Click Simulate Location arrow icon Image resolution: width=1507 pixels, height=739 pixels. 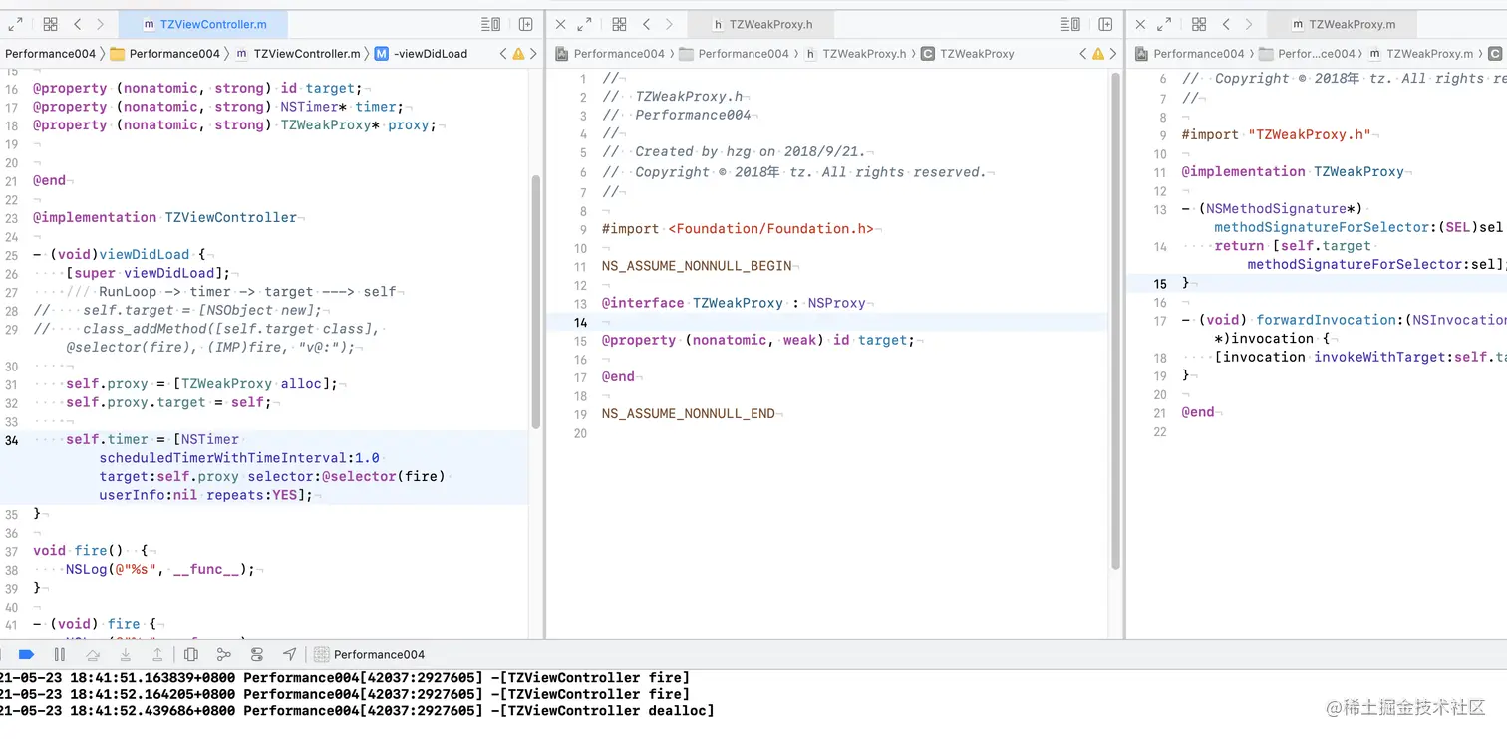coord(289,654)
